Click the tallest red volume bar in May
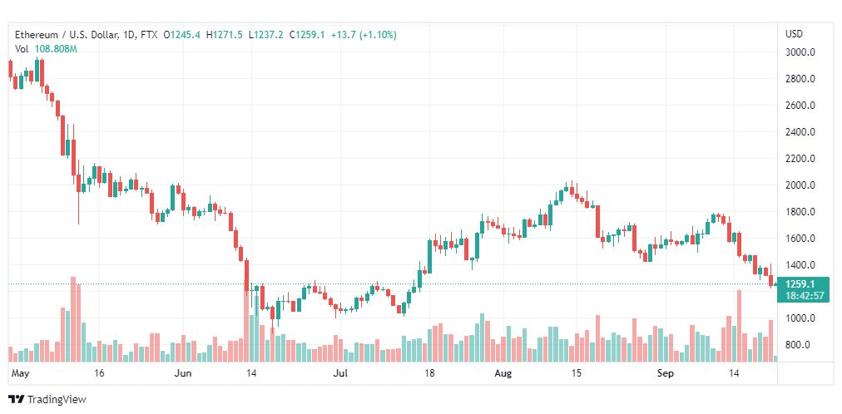The image size is (842, 414). click(73, 319)
